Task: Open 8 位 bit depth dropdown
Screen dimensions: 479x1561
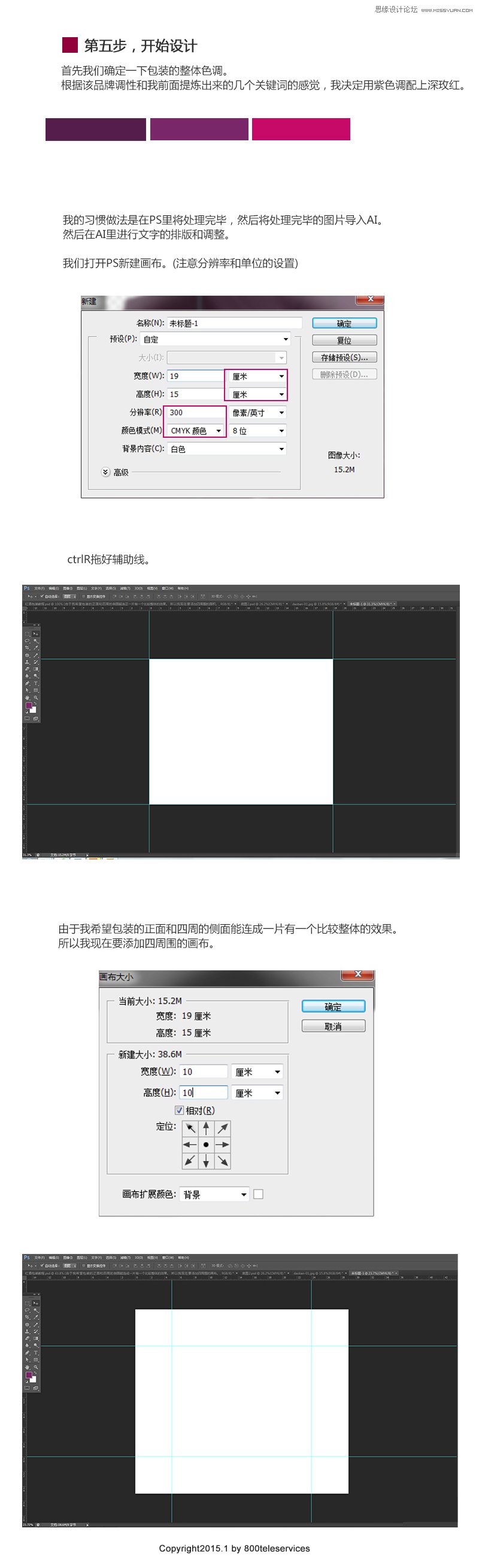Action: click(257, 431)
